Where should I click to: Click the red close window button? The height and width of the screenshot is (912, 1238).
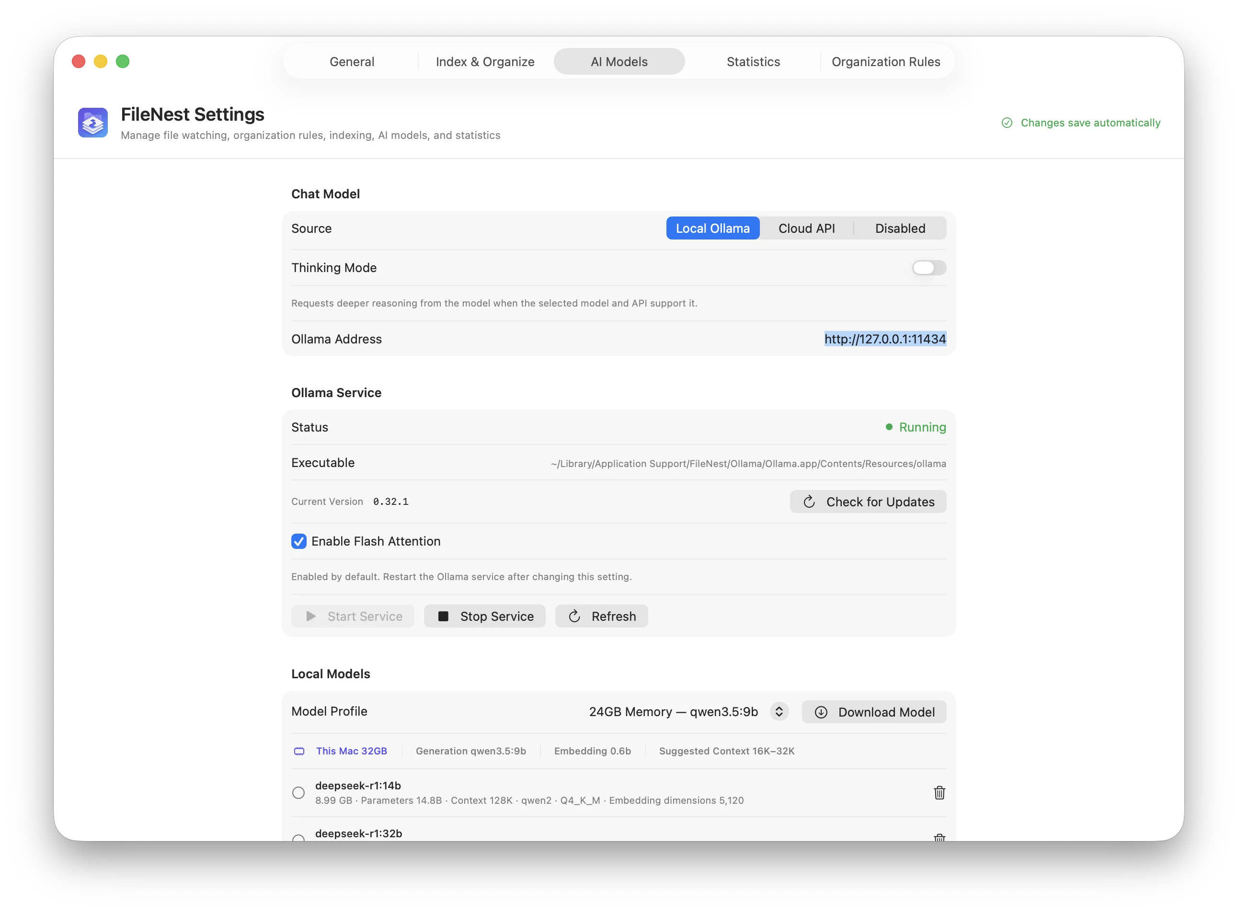pyautogui.click(x=79, y=61)
